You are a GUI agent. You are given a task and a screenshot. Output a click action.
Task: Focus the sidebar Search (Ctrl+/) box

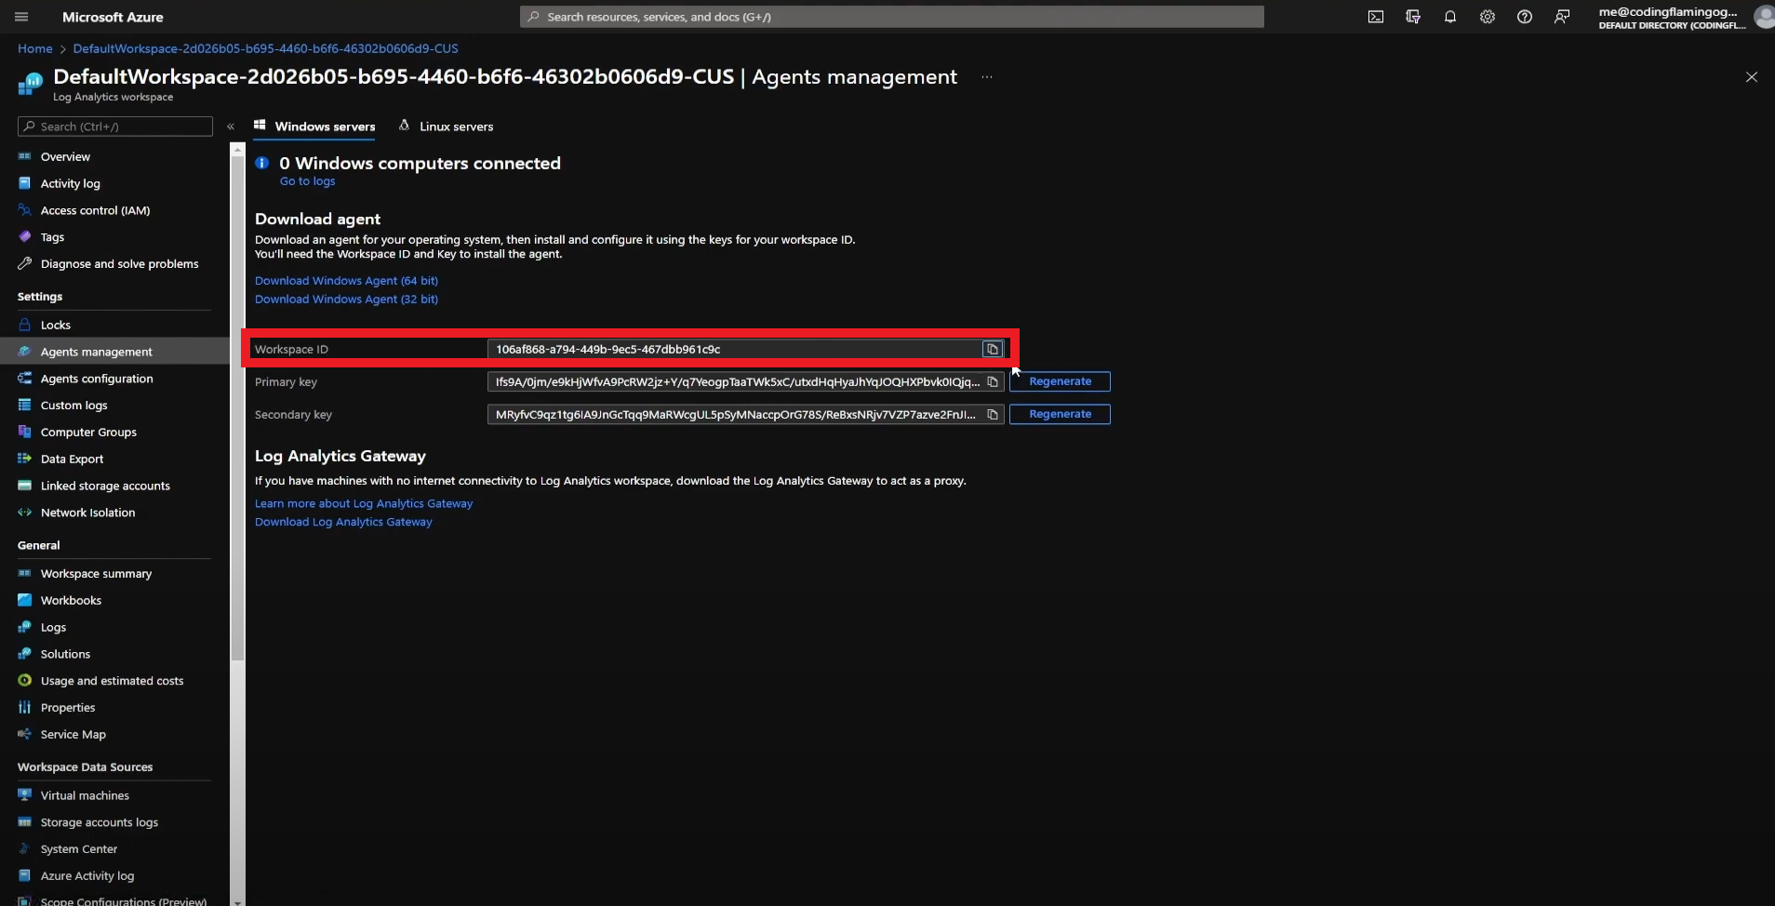coord(115,127)
